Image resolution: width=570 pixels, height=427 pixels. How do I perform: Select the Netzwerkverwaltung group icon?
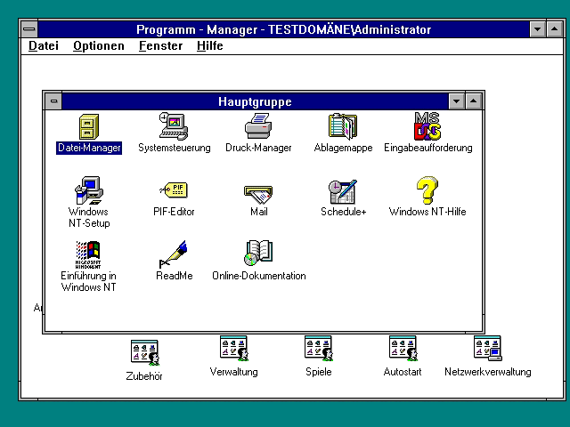tap(487, 349)
